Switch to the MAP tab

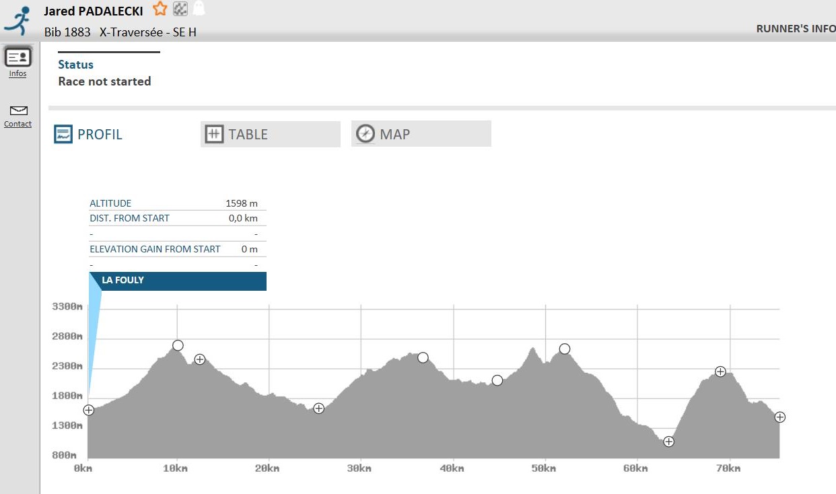(x=421, y=134)
